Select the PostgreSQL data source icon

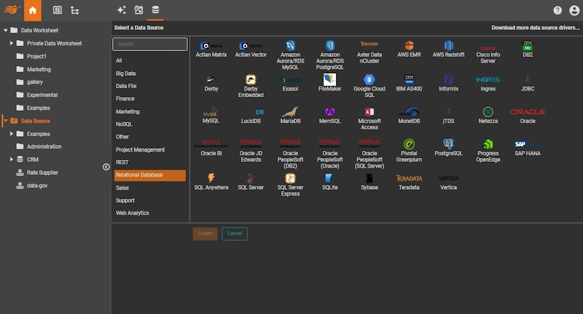[448, 147]
